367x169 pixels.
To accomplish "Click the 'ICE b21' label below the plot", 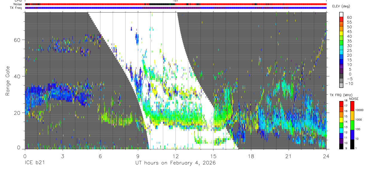I will 35,163.
